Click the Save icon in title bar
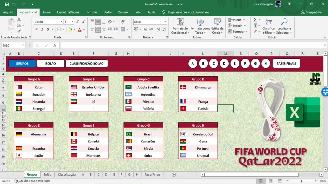The image size is (328, 184). coord(7,4)
